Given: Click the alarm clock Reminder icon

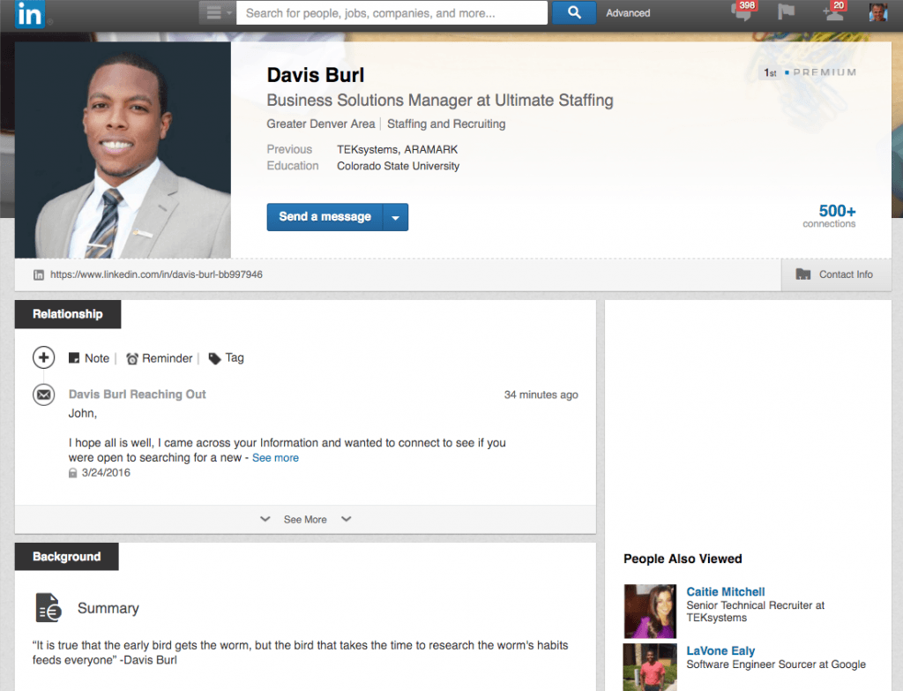Looking at the screenshot, I should coord(132,358).
